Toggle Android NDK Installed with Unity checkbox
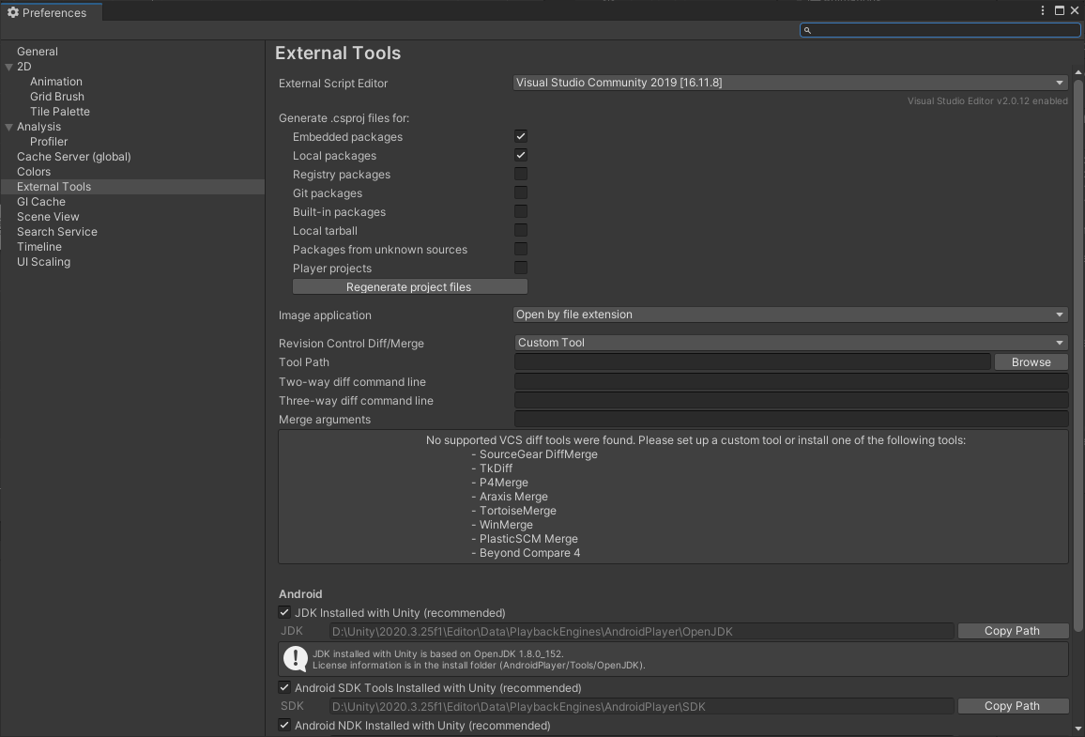 [x=284, y=725]
